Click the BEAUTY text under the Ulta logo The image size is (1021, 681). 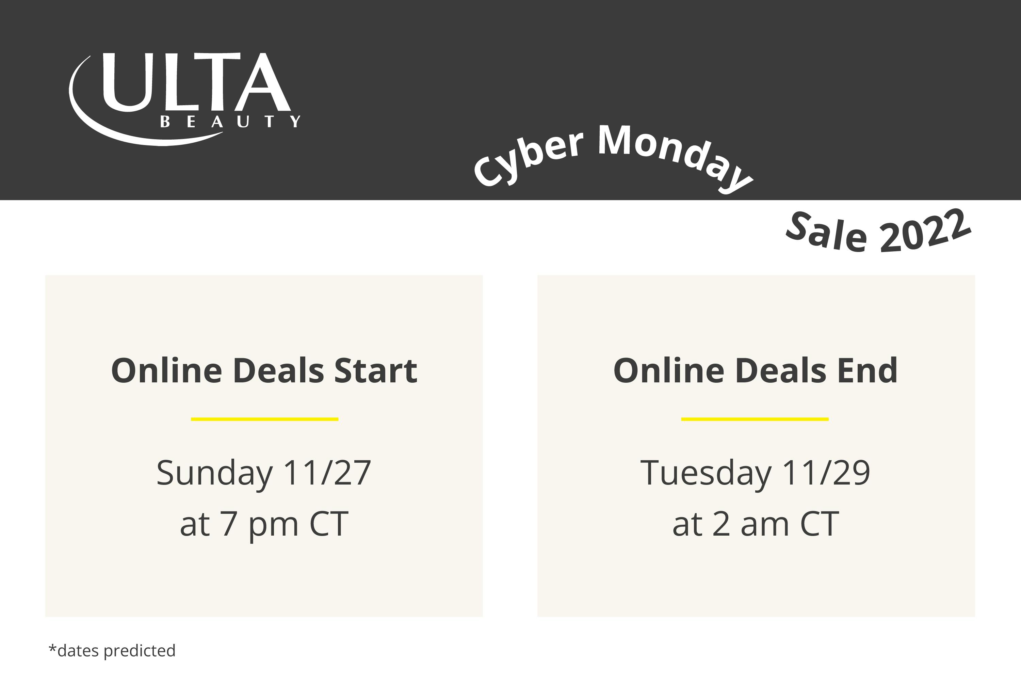230,122
